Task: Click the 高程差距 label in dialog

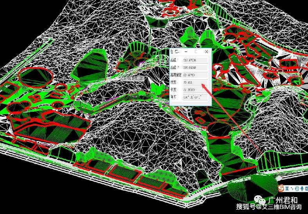Action: point(176,75)
